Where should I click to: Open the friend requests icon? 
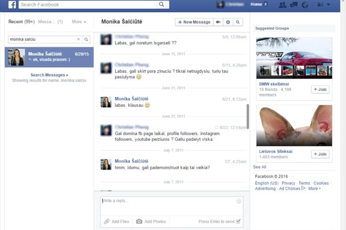tap(282, 5)
